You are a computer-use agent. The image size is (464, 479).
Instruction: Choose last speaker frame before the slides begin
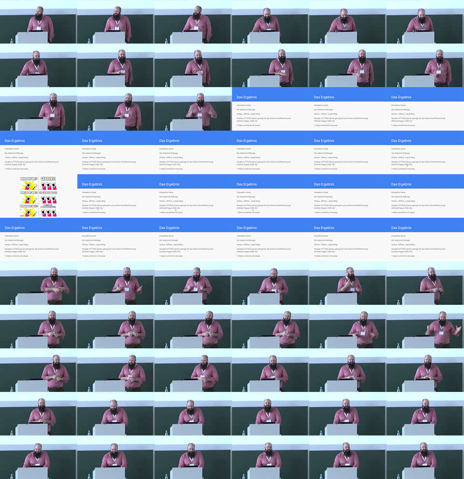[193, 109]
